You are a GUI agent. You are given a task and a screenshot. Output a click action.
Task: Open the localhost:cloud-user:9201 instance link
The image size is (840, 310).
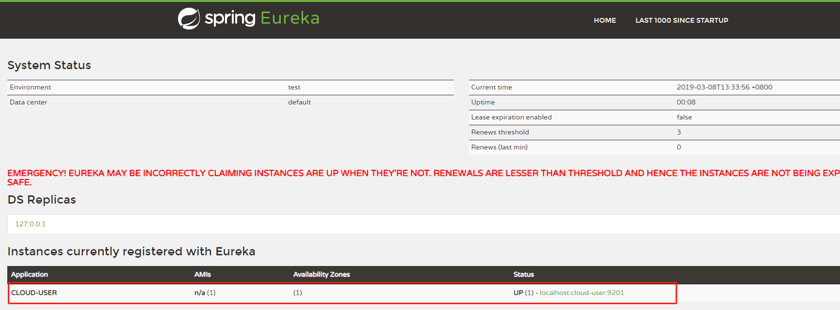click(582, 293)
